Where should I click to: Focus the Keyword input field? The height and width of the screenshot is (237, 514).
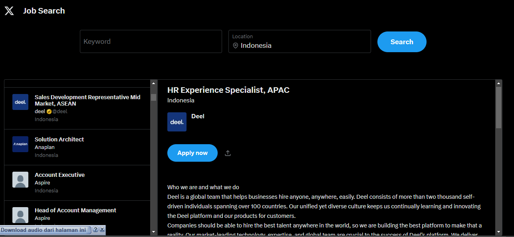151,41
